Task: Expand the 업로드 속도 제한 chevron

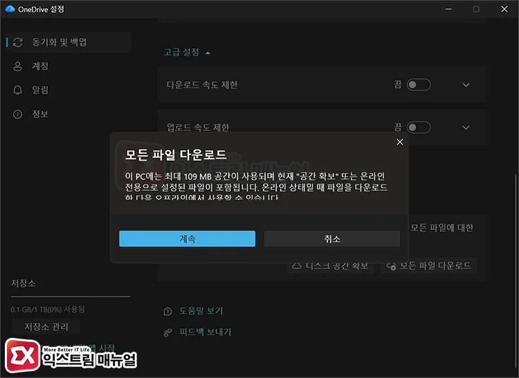Action: pos(466,127)
